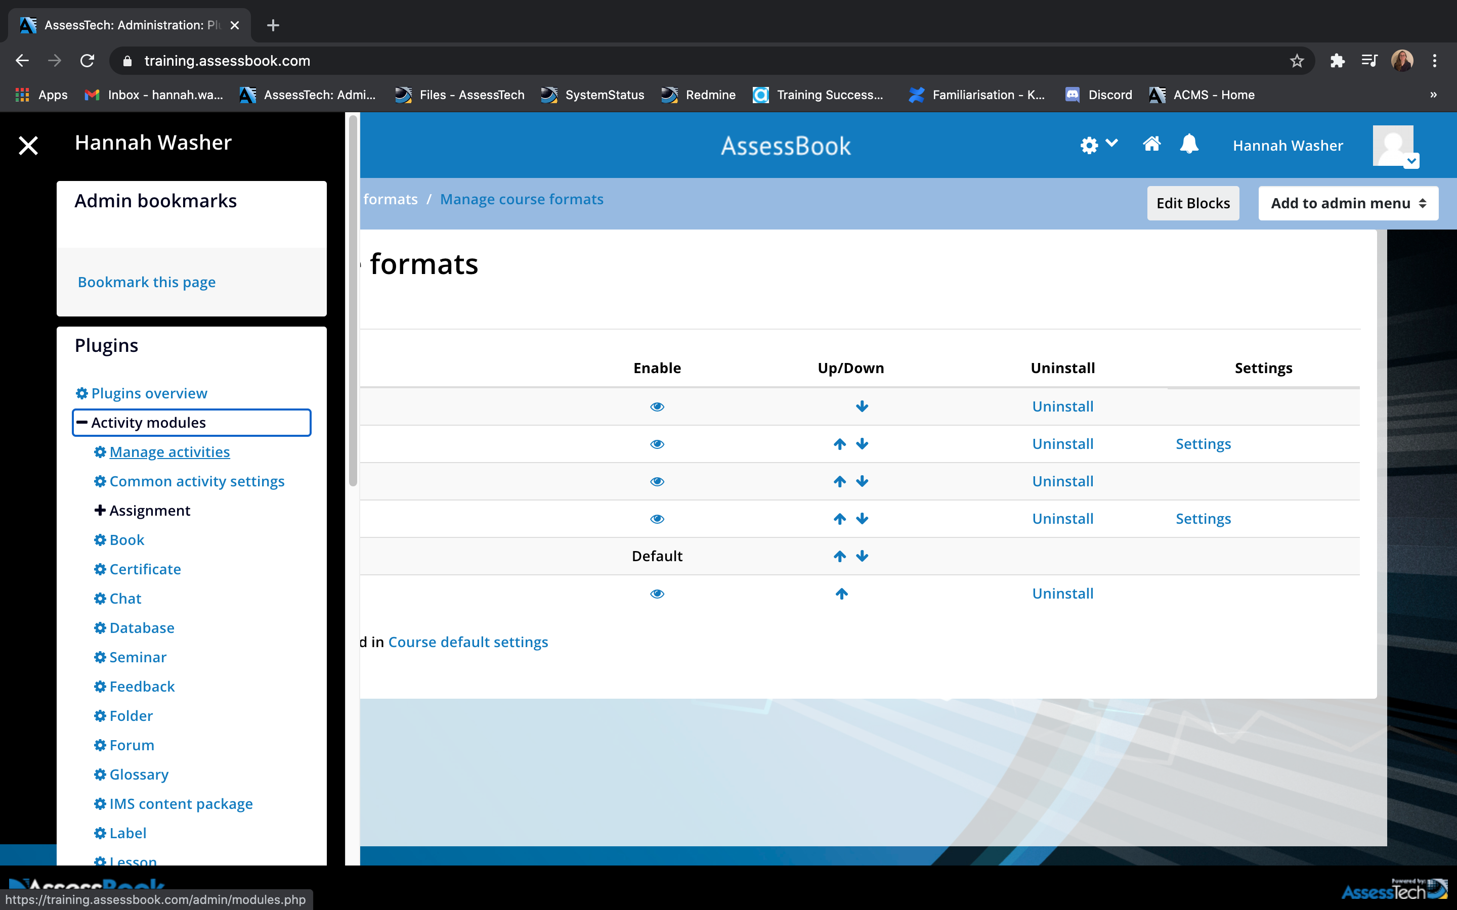The width and height of the screenshot is (1457, 910).
Task: Toggle eye icon in fourth format row
Action: click(657, 519)
